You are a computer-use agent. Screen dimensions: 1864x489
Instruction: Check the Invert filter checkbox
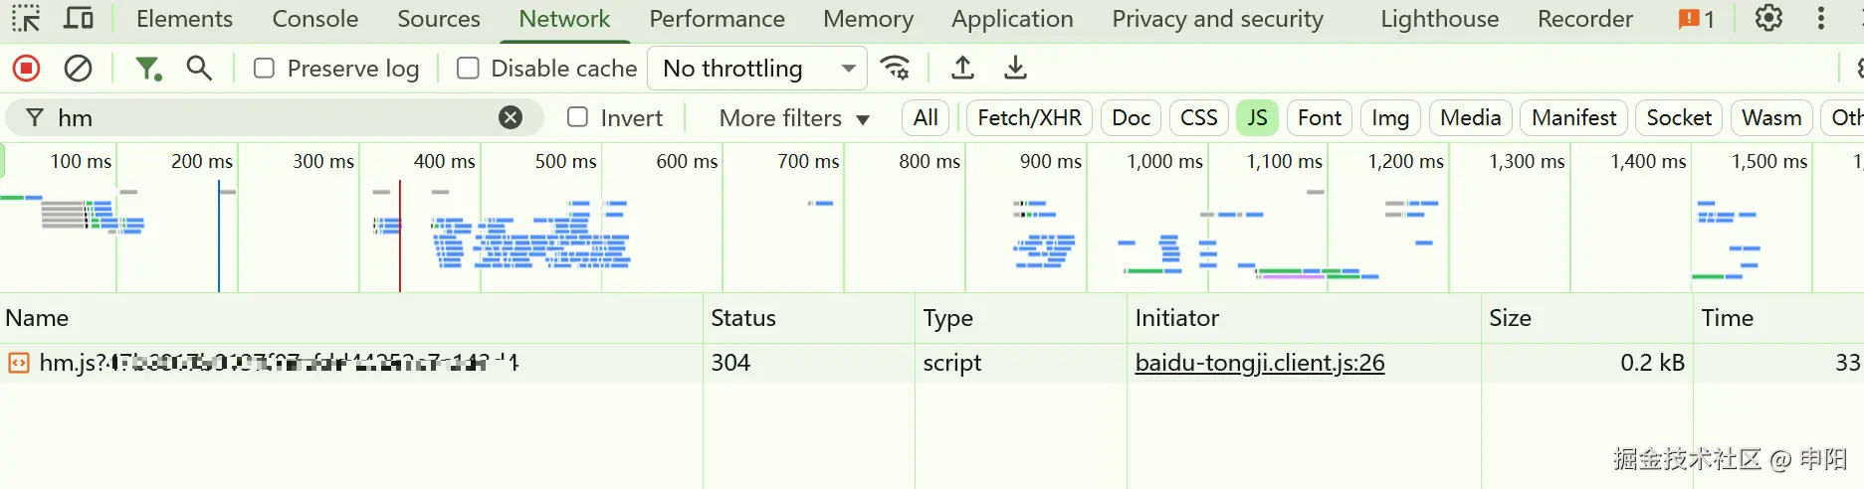577,117
